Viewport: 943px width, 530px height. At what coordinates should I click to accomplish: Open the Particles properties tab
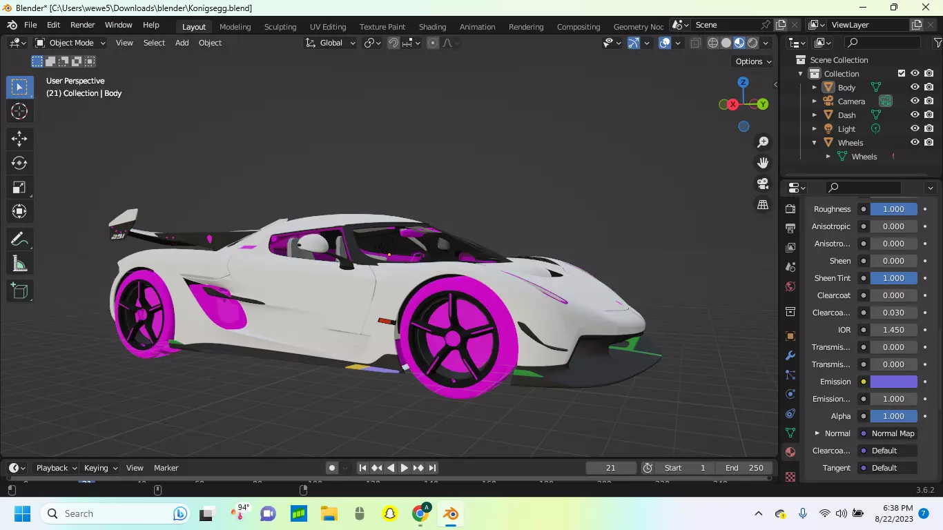coord(790,375)
